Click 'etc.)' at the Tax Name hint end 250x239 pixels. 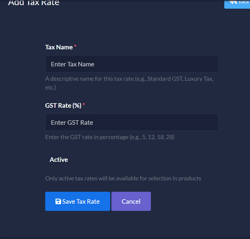point(51,88)
